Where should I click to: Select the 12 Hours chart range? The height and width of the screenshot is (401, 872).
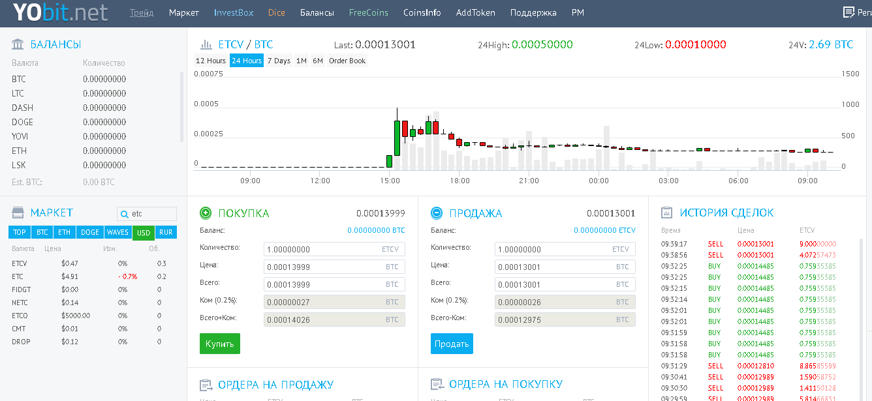tap(211, 61)
